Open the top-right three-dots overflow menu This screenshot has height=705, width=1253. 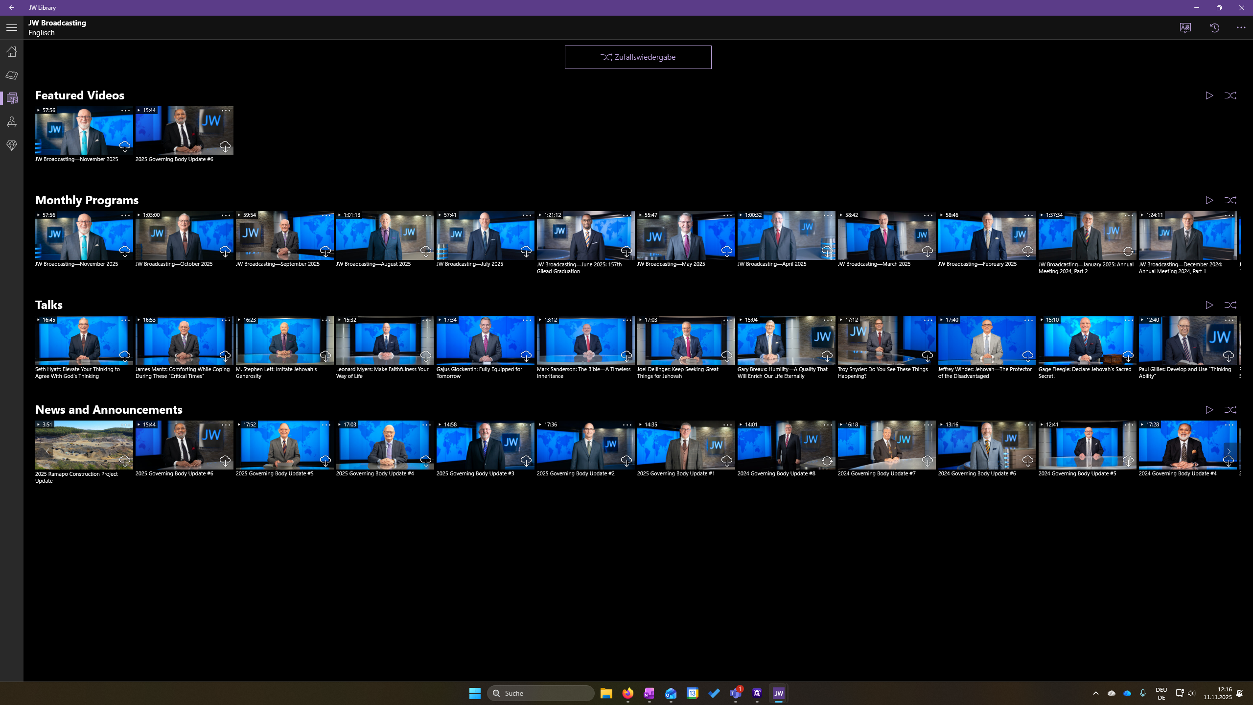tap(1241, 28)
